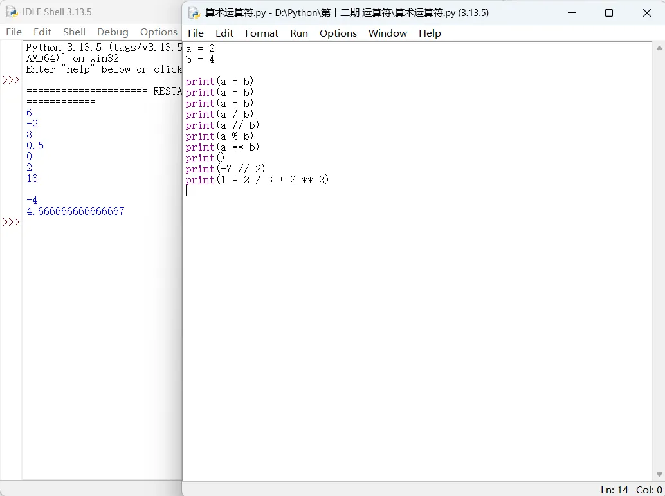The width and height of the screenshot is (665, 496).
Task: Maximize the editor window
Action: coord(609,13)
